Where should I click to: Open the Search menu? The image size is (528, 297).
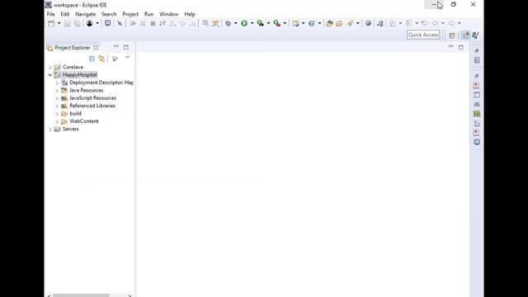point(109,14)
